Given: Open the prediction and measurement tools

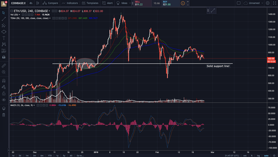Looking at the screenshot, I should pyautogui.click(x=3, y=51).
